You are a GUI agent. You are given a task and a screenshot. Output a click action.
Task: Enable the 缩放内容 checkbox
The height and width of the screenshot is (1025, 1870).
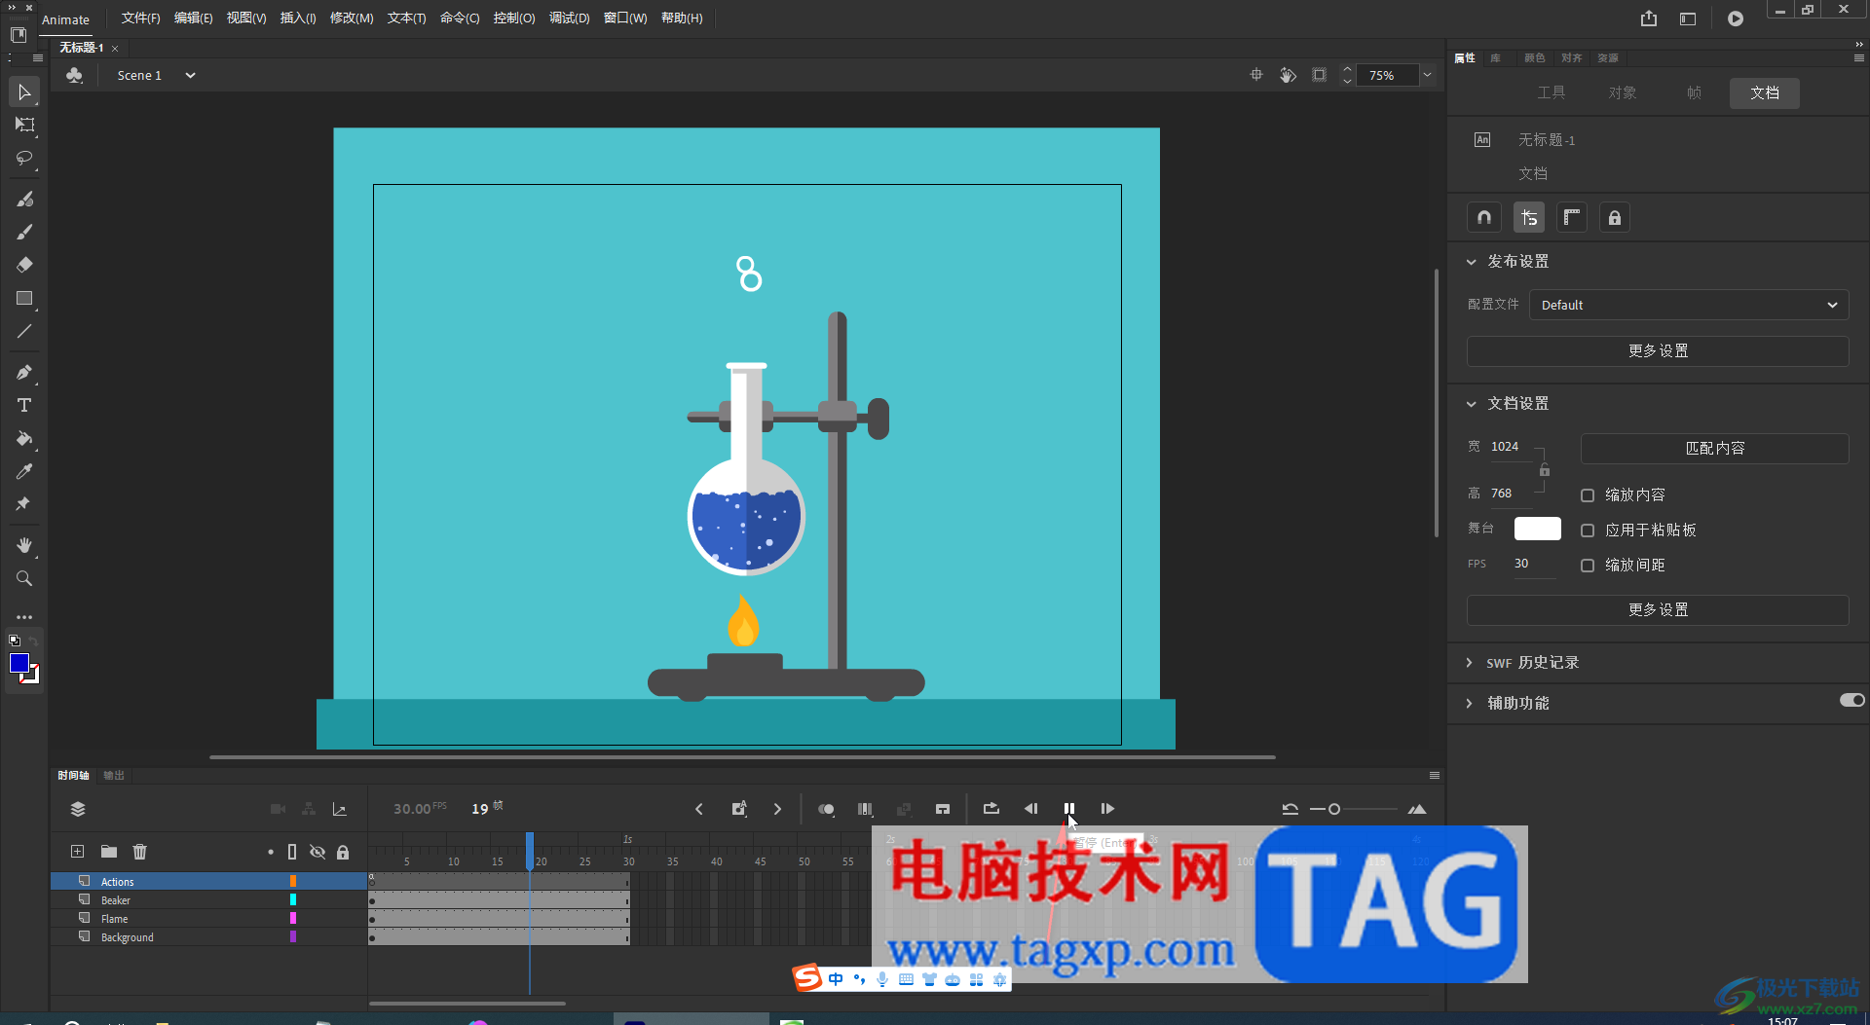point(1588,495)
